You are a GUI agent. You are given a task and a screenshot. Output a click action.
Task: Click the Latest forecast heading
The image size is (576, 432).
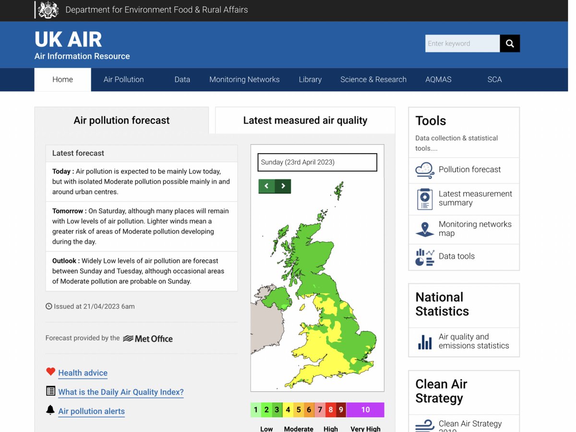78,153
